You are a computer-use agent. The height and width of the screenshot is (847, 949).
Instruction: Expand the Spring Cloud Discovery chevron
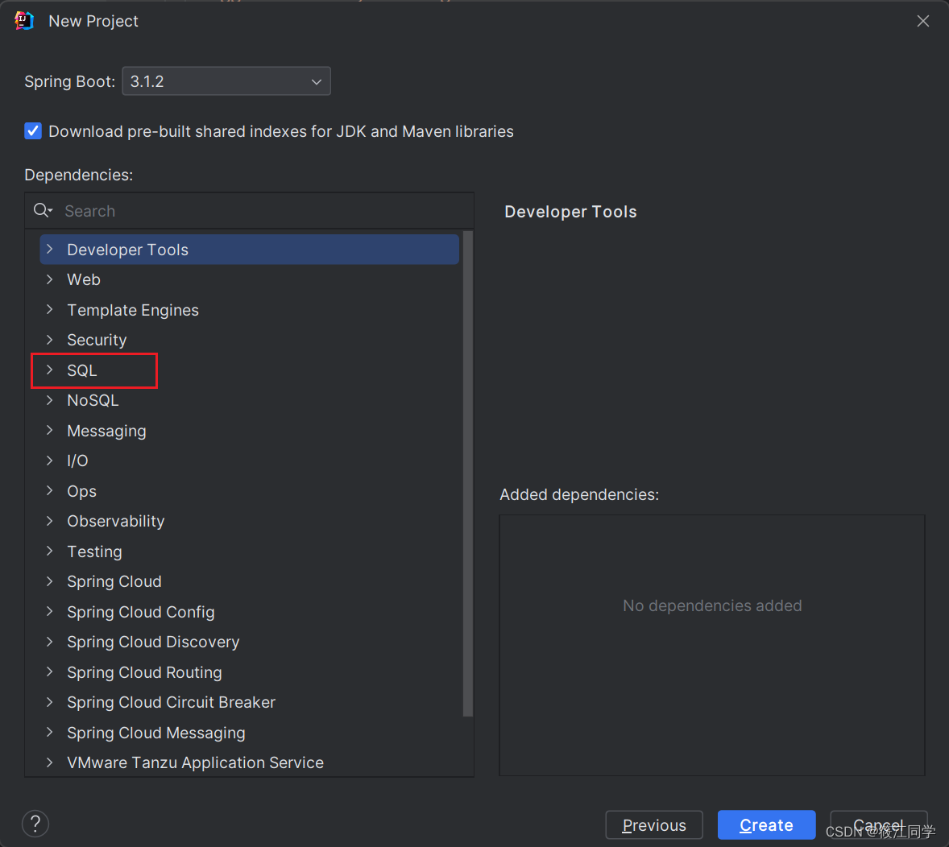tap(50, 642)
